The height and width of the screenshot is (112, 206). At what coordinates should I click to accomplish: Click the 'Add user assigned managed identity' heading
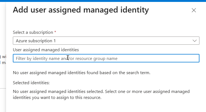click(81, 10)
